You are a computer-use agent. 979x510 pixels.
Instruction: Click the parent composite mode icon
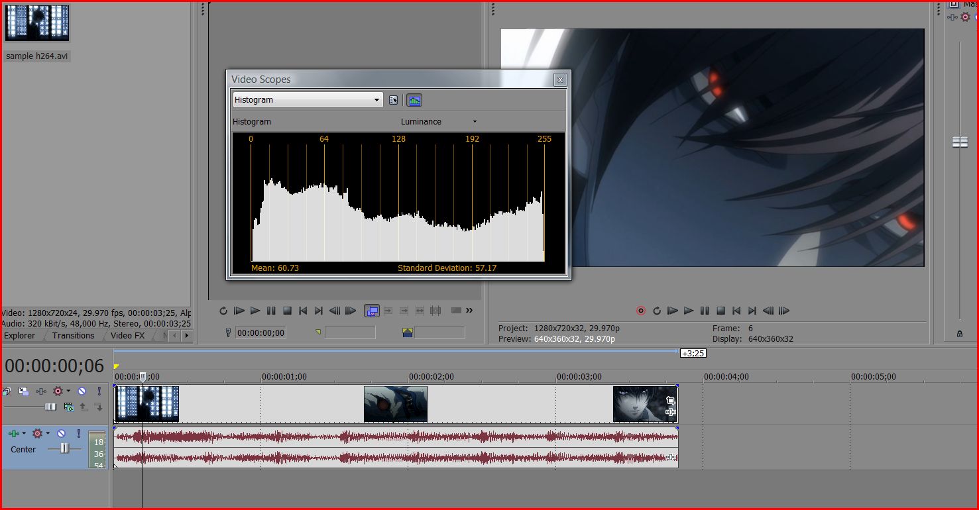click(x=68, y=407)
